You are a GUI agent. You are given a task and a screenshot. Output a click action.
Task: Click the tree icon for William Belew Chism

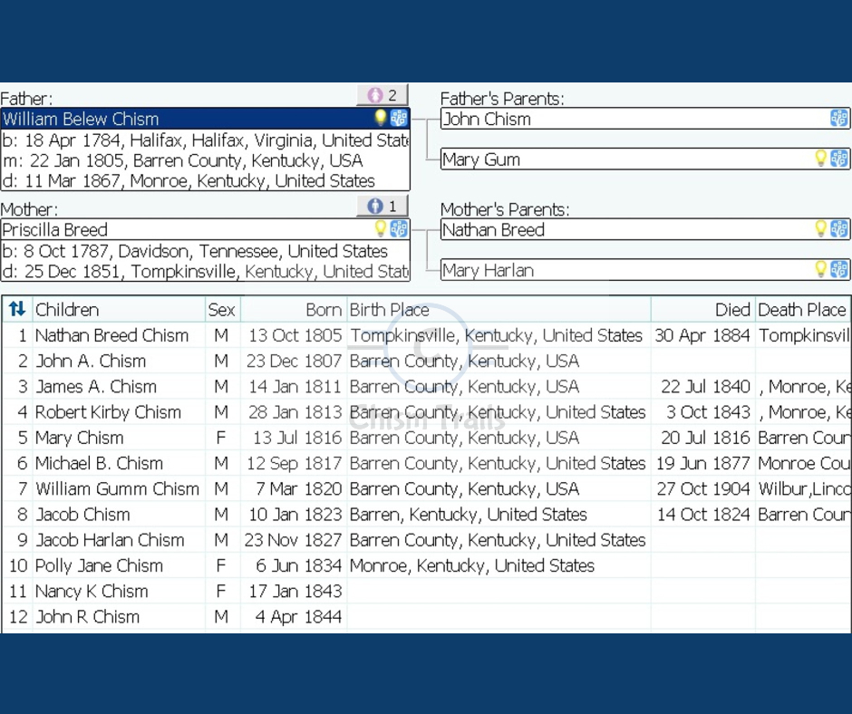pos(398,117)
